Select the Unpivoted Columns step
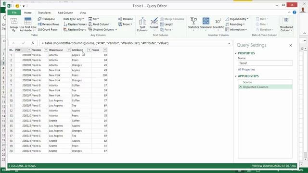 point(265,86)
